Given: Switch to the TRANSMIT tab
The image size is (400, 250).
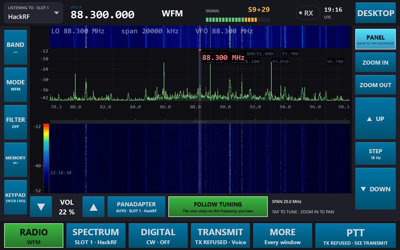Looking at the screenshot, I should (220, 236).
